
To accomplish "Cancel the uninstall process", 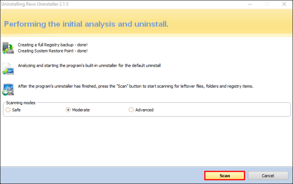I will pos(268,176).
